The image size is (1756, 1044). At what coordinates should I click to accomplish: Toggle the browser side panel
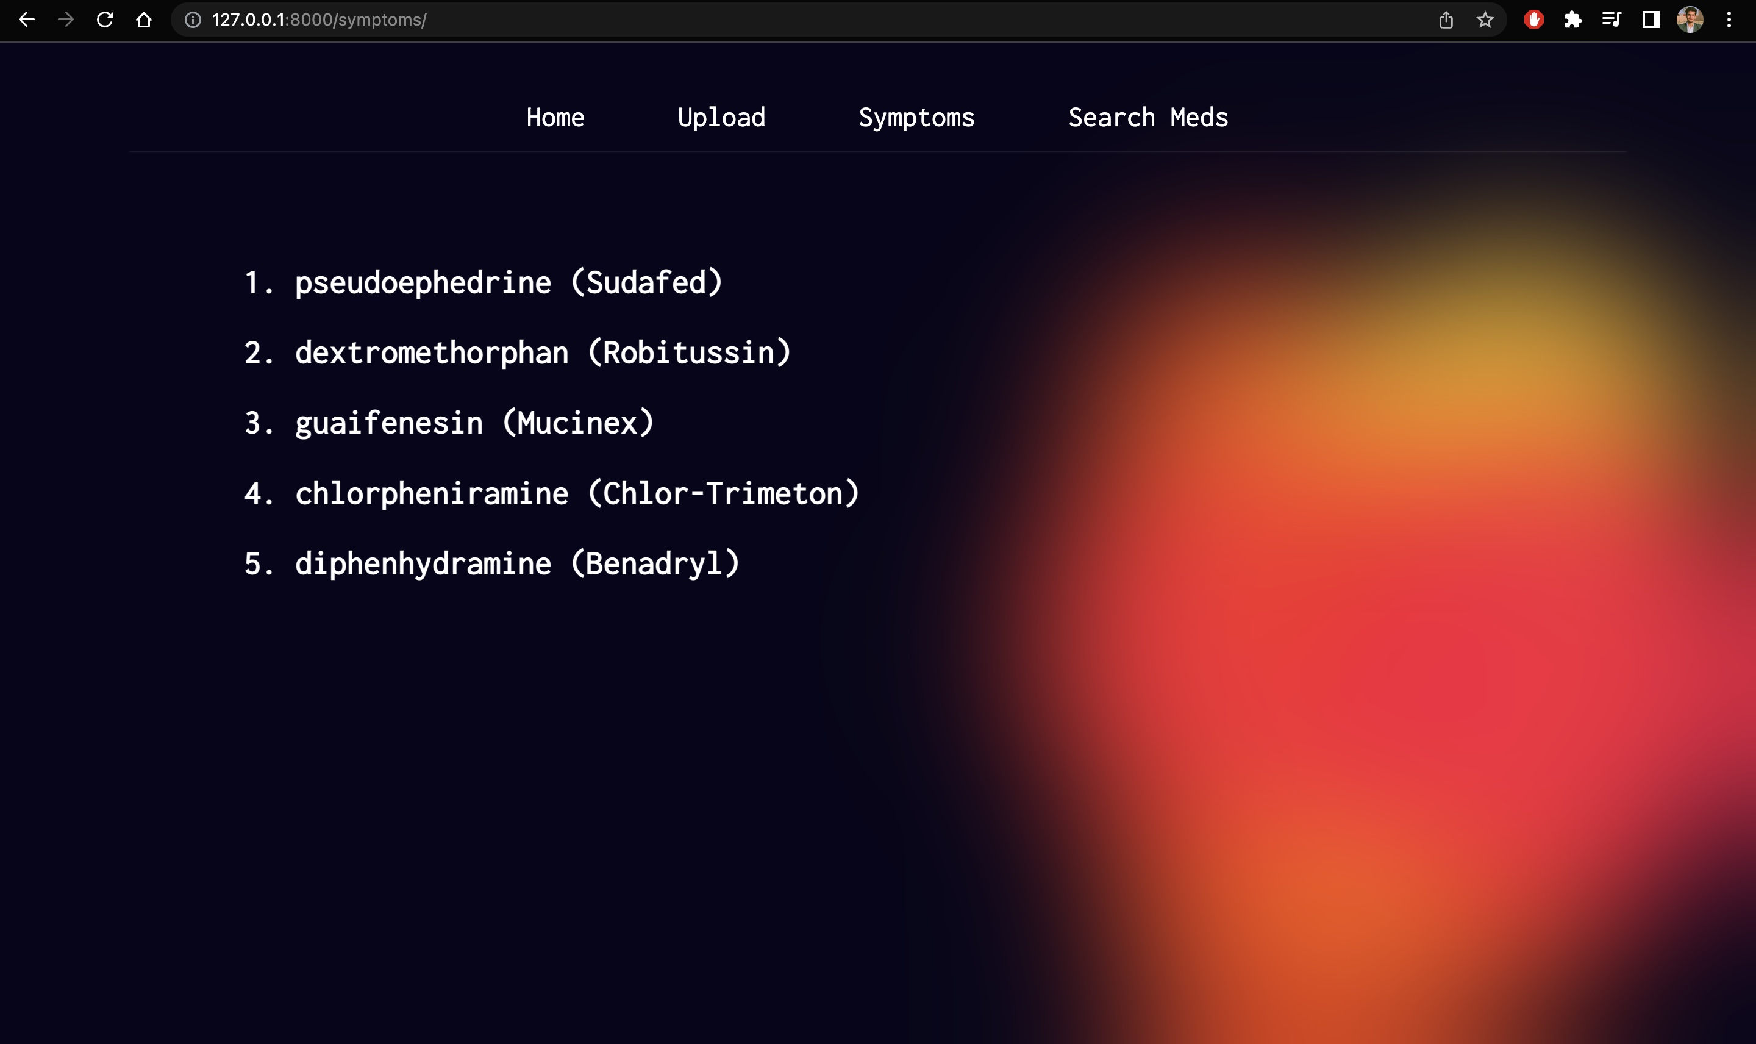[1651, 20]
